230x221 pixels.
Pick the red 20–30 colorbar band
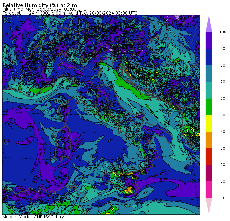209,157
